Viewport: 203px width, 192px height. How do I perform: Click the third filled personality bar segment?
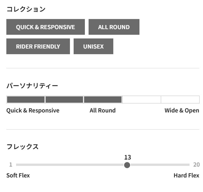103,99
